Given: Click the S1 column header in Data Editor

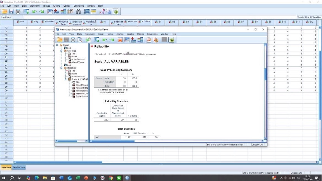Looking at the screenshot, I should 158,22.
